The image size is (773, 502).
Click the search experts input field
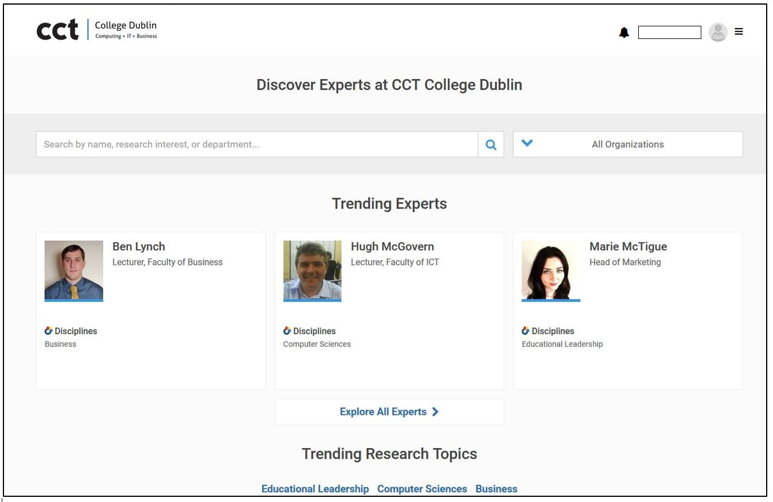point(257,144)
